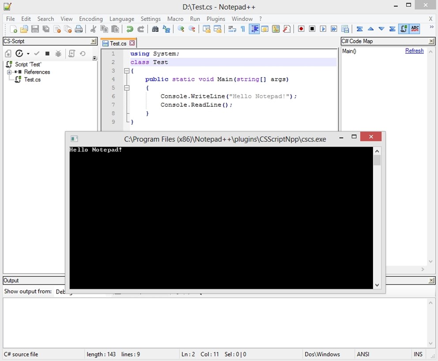Redo the last action in the toolbar

141,29
